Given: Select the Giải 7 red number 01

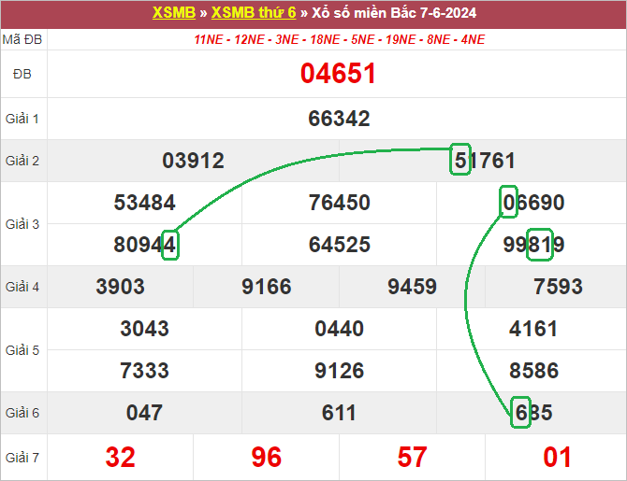Looking at the screenshot, I should [557, 457].
